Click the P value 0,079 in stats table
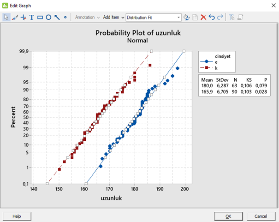The image size is (279, 222). coord(261,86)
